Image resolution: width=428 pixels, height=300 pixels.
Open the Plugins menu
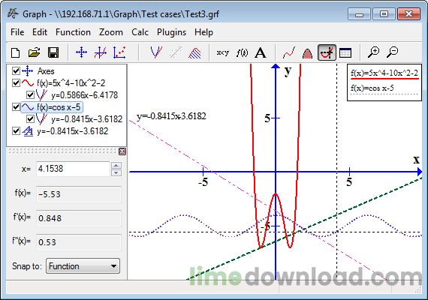point(171,32)
